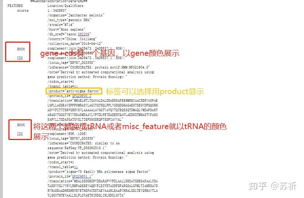Click the country China: Xinjiang qualifier
This screenshot has width=304, height=198.
tap(72, 39)
